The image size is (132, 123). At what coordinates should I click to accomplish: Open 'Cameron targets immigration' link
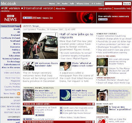pyautogui.click(x=76, y=56)
